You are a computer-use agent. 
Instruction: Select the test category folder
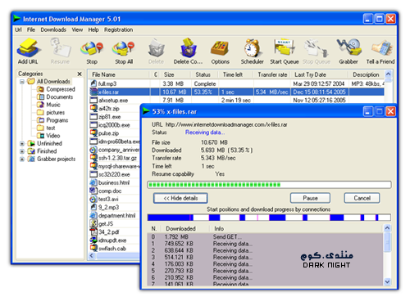[x=46, y=128]
